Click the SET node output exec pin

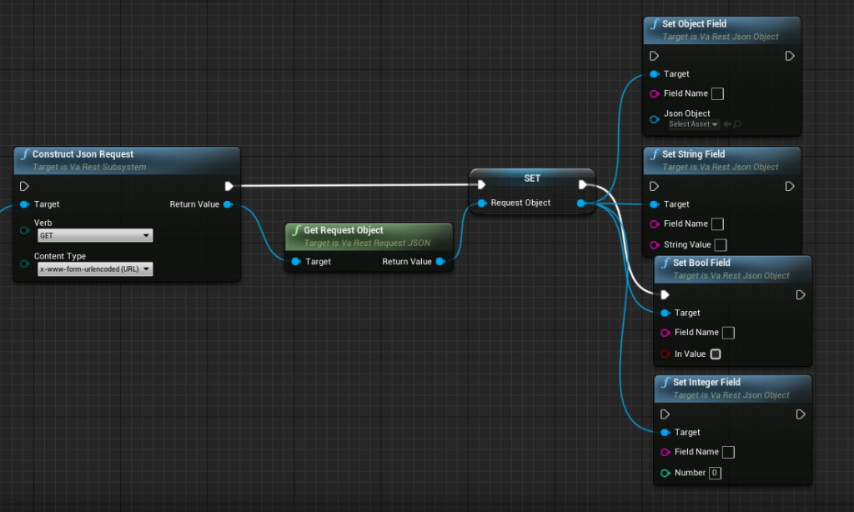pos(582,184)
